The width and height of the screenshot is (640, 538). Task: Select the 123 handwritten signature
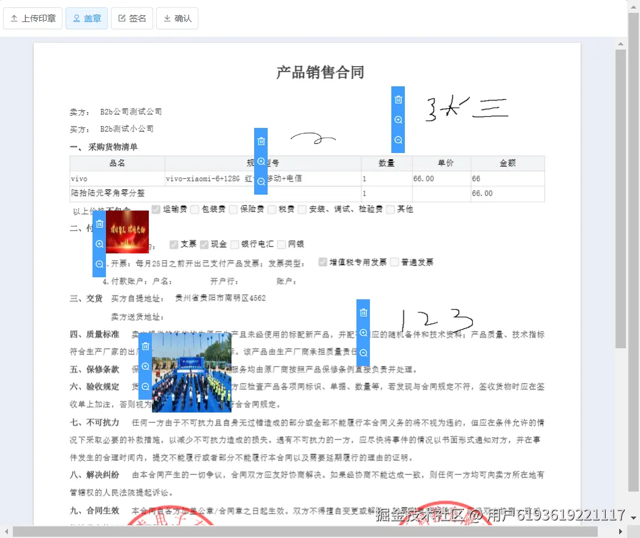pos(436,319)
